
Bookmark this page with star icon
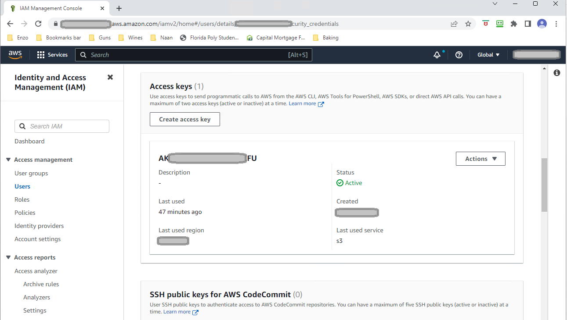[x=468, y=24]
